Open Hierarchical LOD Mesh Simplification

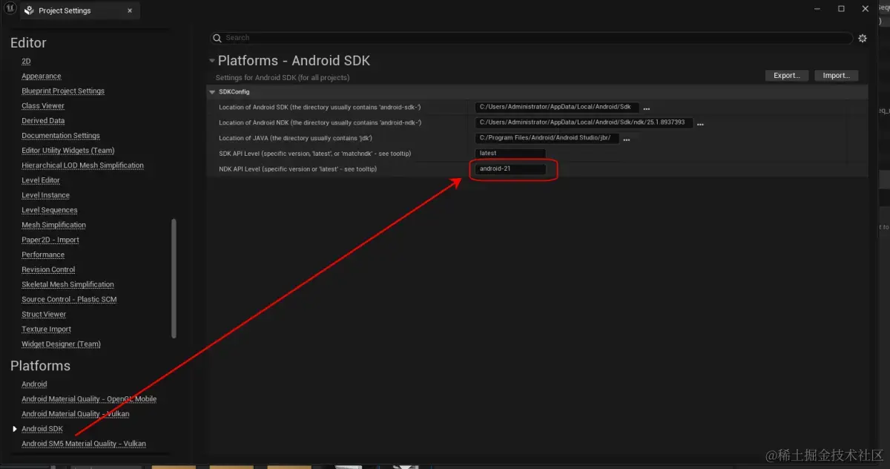pyautogui.click(x=82, y=165)
